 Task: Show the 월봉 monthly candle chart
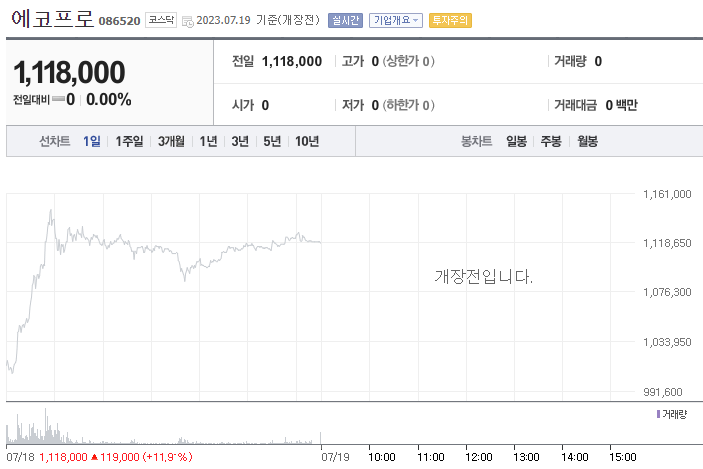point(587,142)
